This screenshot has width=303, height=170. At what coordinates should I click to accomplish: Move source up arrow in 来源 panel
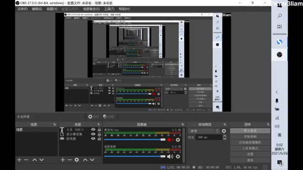[x=85, y=160]
